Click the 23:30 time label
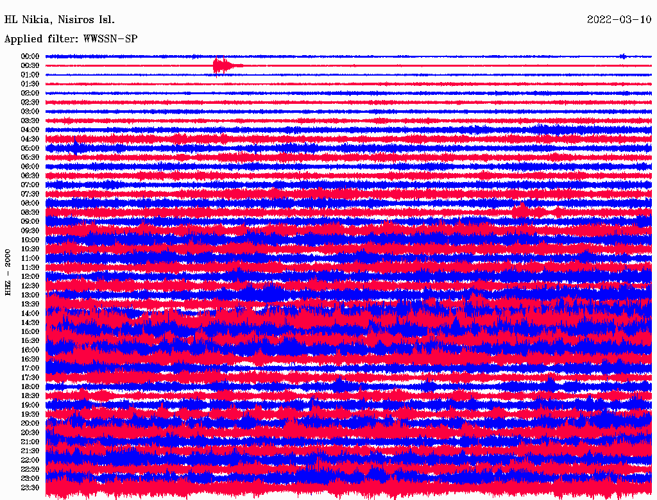Screen dimensions: 657x500 coord(30,487)
